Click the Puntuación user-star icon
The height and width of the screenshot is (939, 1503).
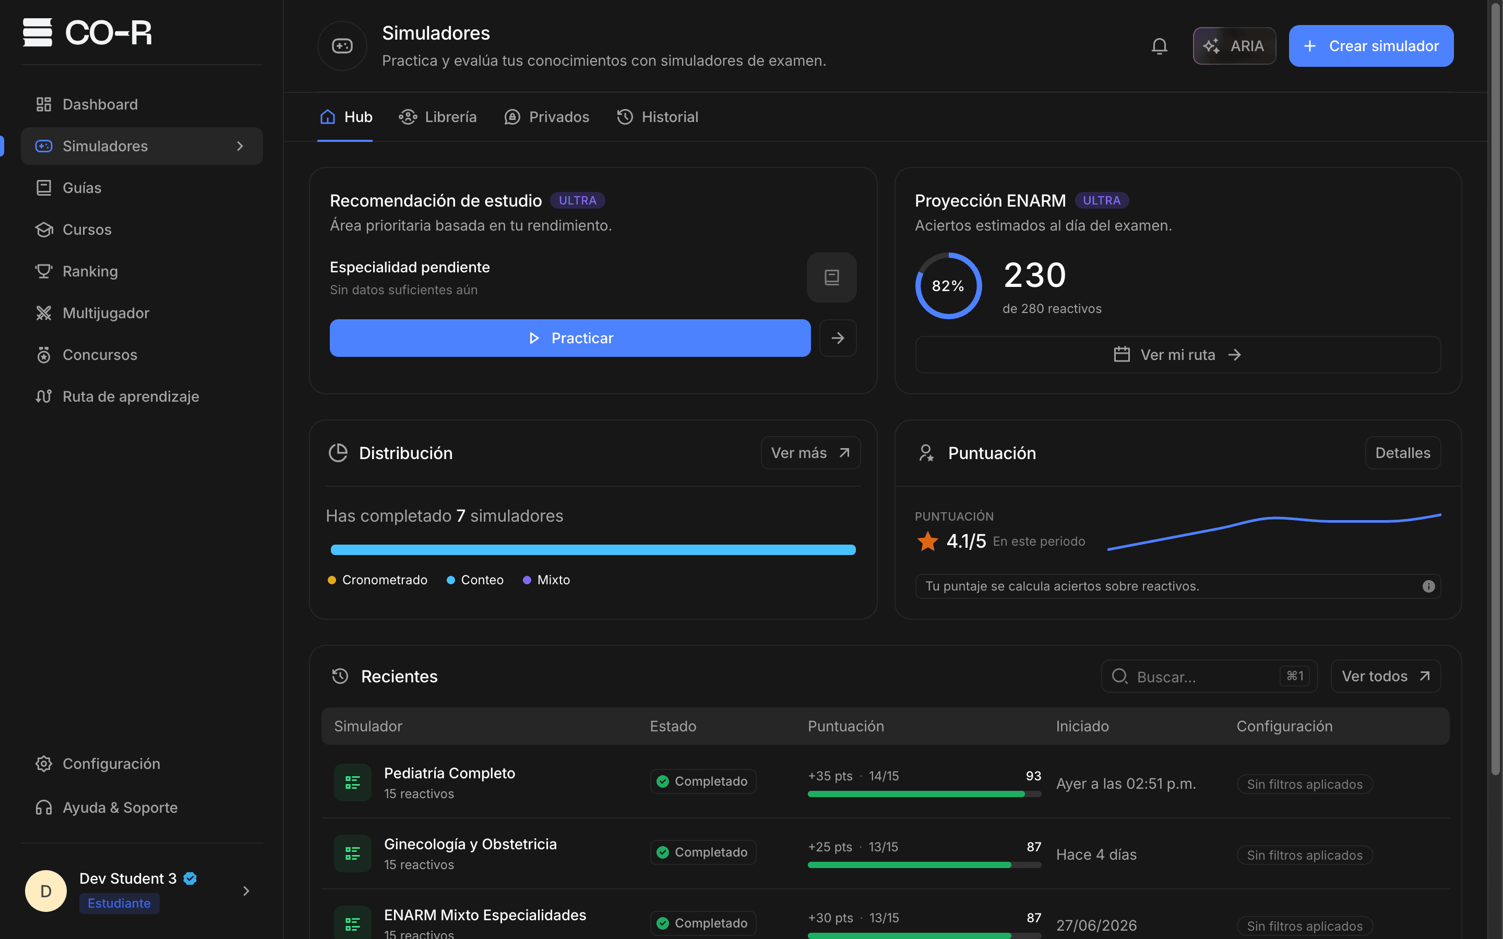pos(926,453)
